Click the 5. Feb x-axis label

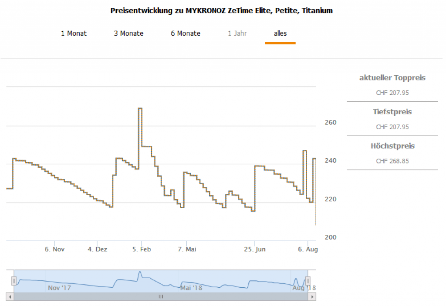click(142, 249)
